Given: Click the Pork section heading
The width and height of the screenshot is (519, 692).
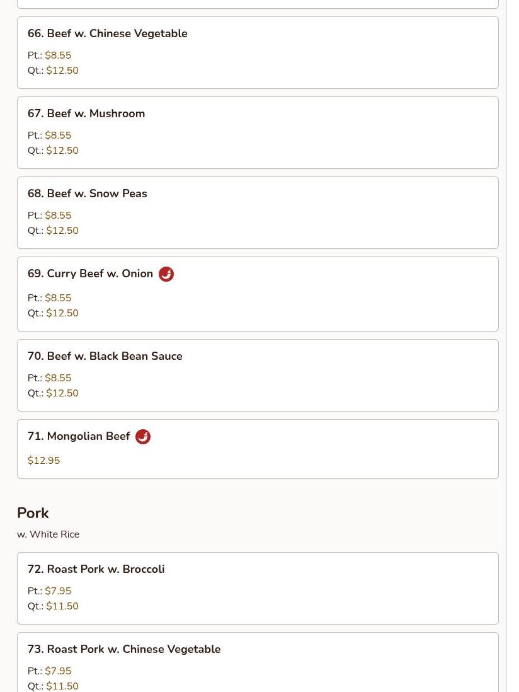Looking at the screenshot, I should (33, 513).
